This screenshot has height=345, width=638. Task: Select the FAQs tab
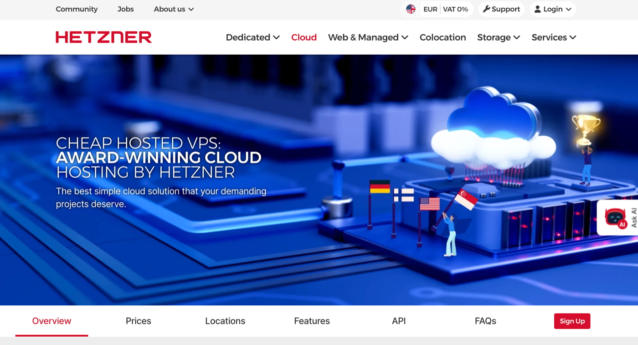[x=485, y=321]
